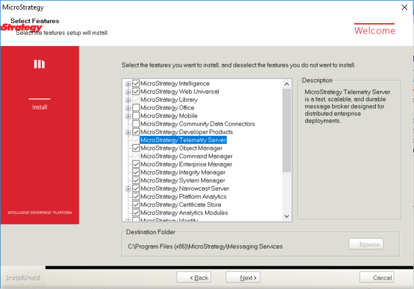
Task: Expand the MicroStrategy Intelligence tree node
Action: point(128,84)
